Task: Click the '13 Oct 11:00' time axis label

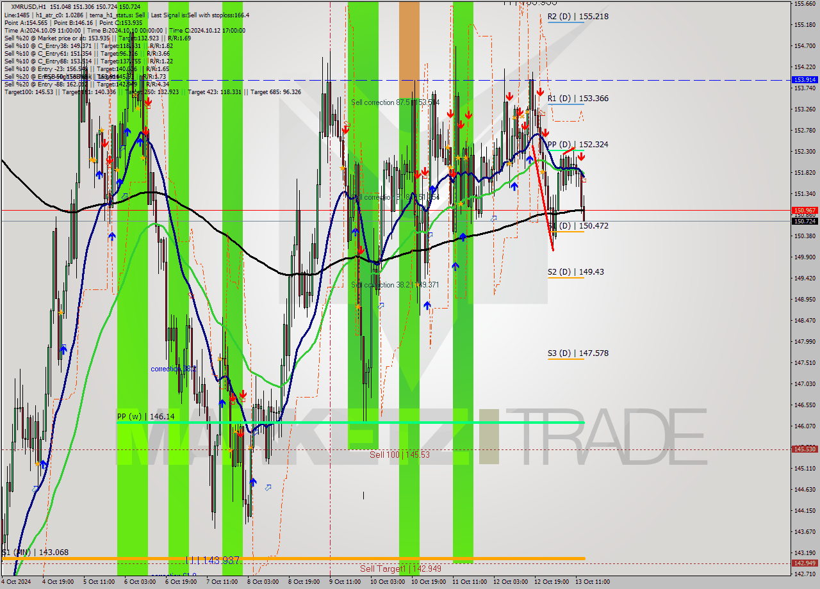Action: coord(593,583)
